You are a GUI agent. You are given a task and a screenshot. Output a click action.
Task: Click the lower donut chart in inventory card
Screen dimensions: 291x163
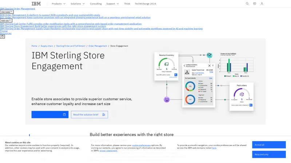click(190, 99)
